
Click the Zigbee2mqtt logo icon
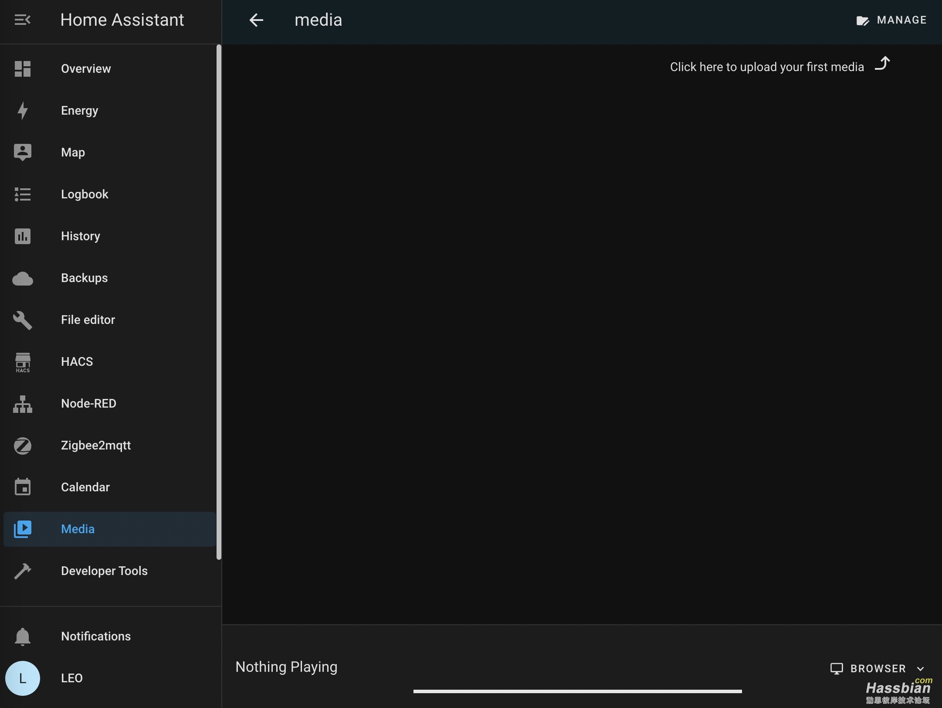23,446
